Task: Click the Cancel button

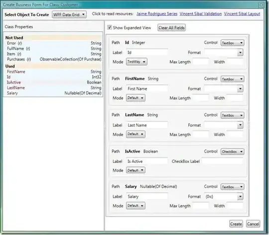Action: pyautogui.click(x=253, y=224)
